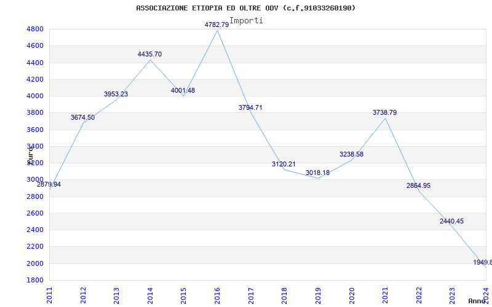Click the 2018 x-axis year label
The image size is (492, 307).
click(x=284, y=295)
